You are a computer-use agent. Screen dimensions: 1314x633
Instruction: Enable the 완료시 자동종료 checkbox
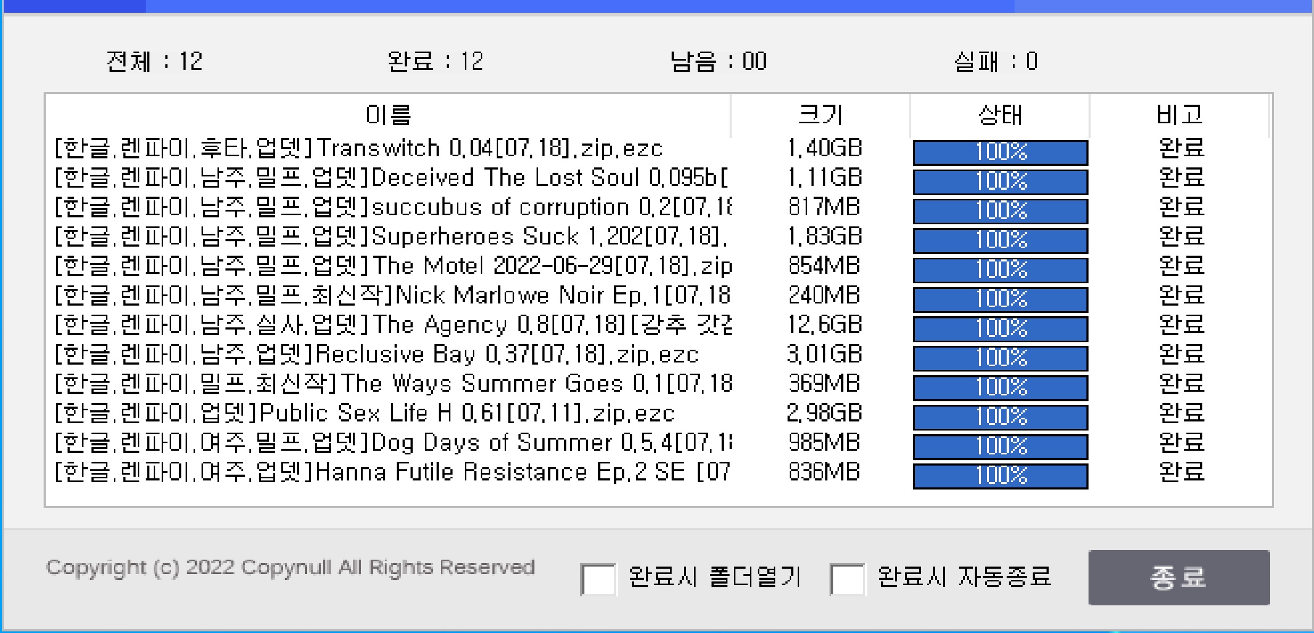847,579
